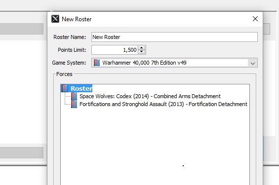Screen dimensions: 279x185
Task: Click the Game System label
Action: pos(69,63)
